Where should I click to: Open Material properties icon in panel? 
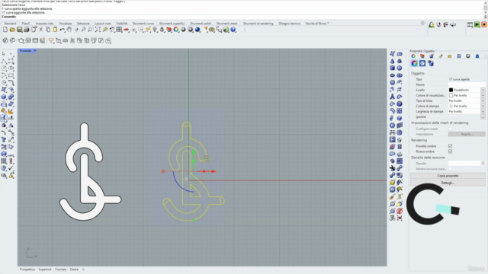click(x=422, y=63)
